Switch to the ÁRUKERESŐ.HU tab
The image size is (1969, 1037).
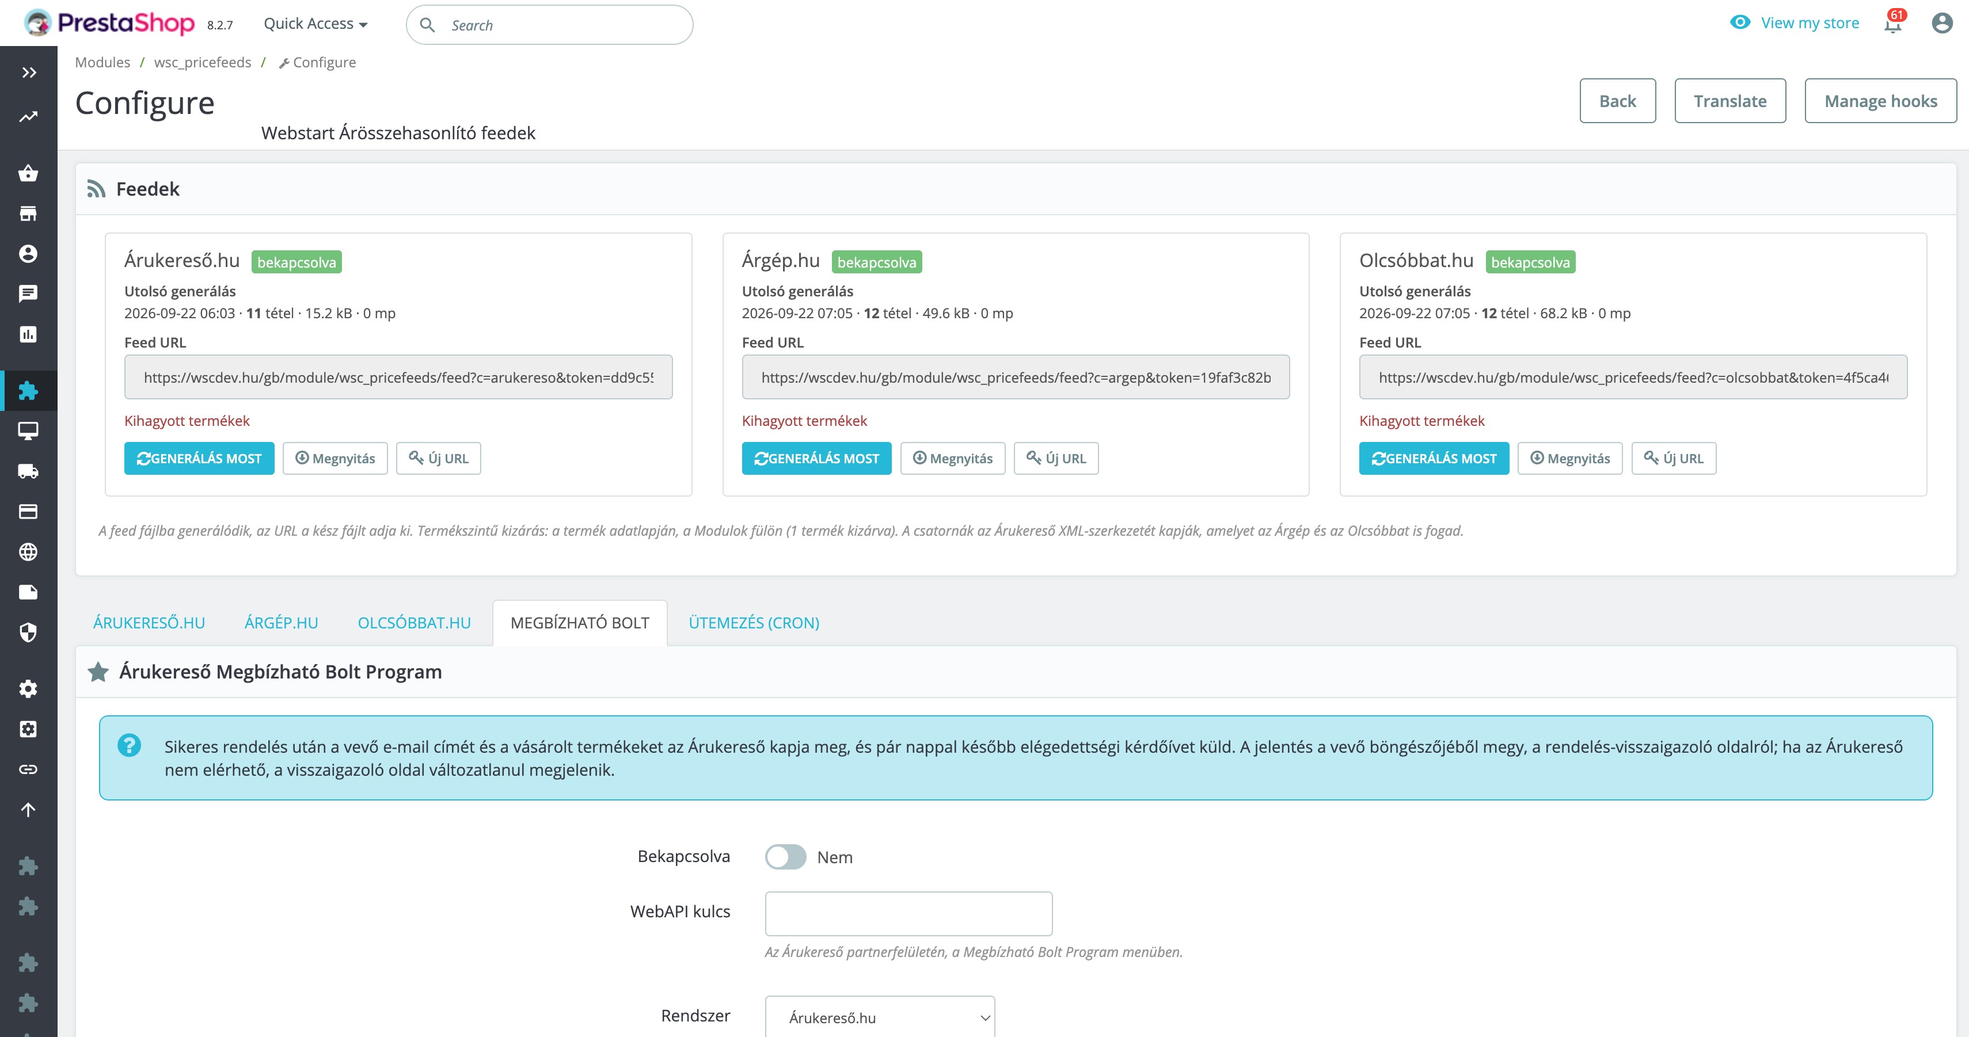[x=149, y=623]
